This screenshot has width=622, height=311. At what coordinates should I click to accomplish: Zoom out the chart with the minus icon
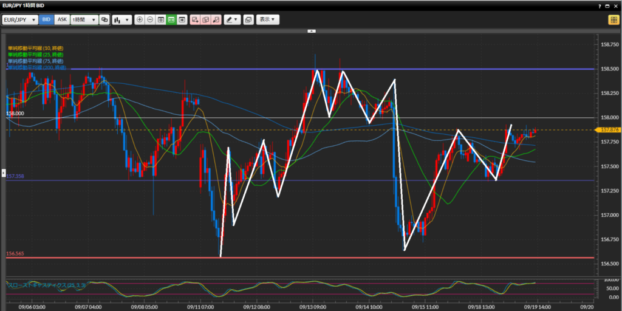150,19
